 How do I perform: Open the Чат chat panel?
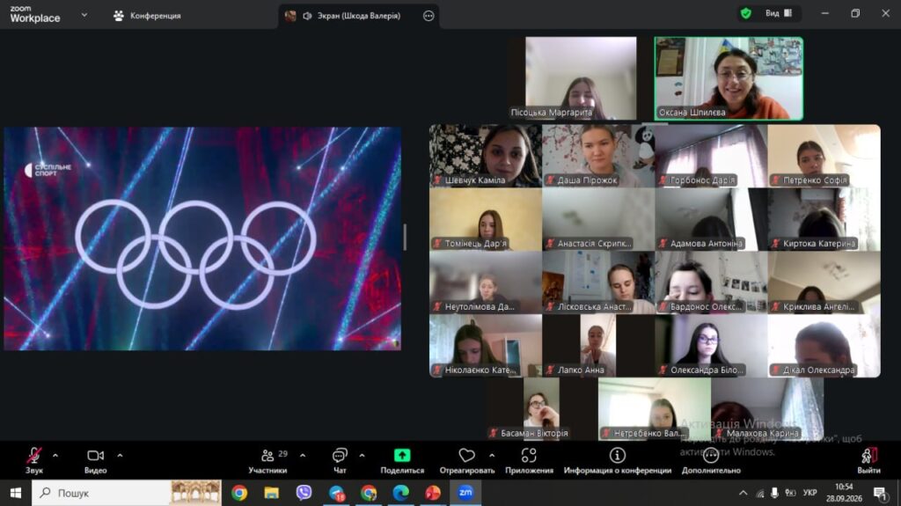click(340, 460)
